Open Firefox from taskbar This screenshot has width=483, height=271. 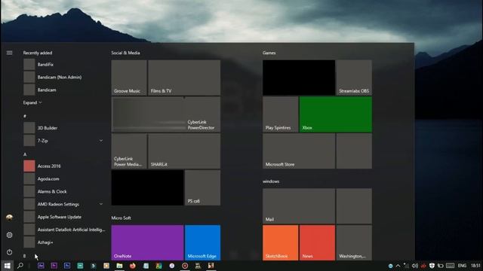point(133,266)
